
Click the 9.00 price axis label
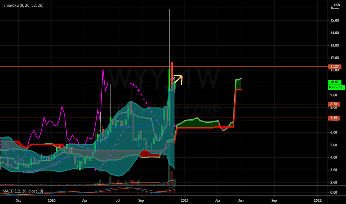tap(334, 95)
